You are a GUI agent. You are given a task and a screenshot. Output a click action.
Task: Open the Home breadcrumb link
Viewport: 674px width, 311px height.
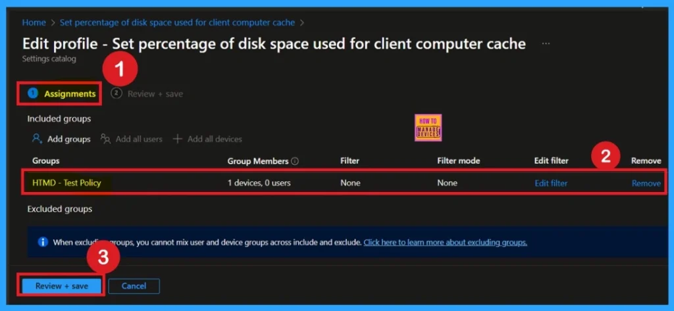pyautogui.click(x=34, y=22)
